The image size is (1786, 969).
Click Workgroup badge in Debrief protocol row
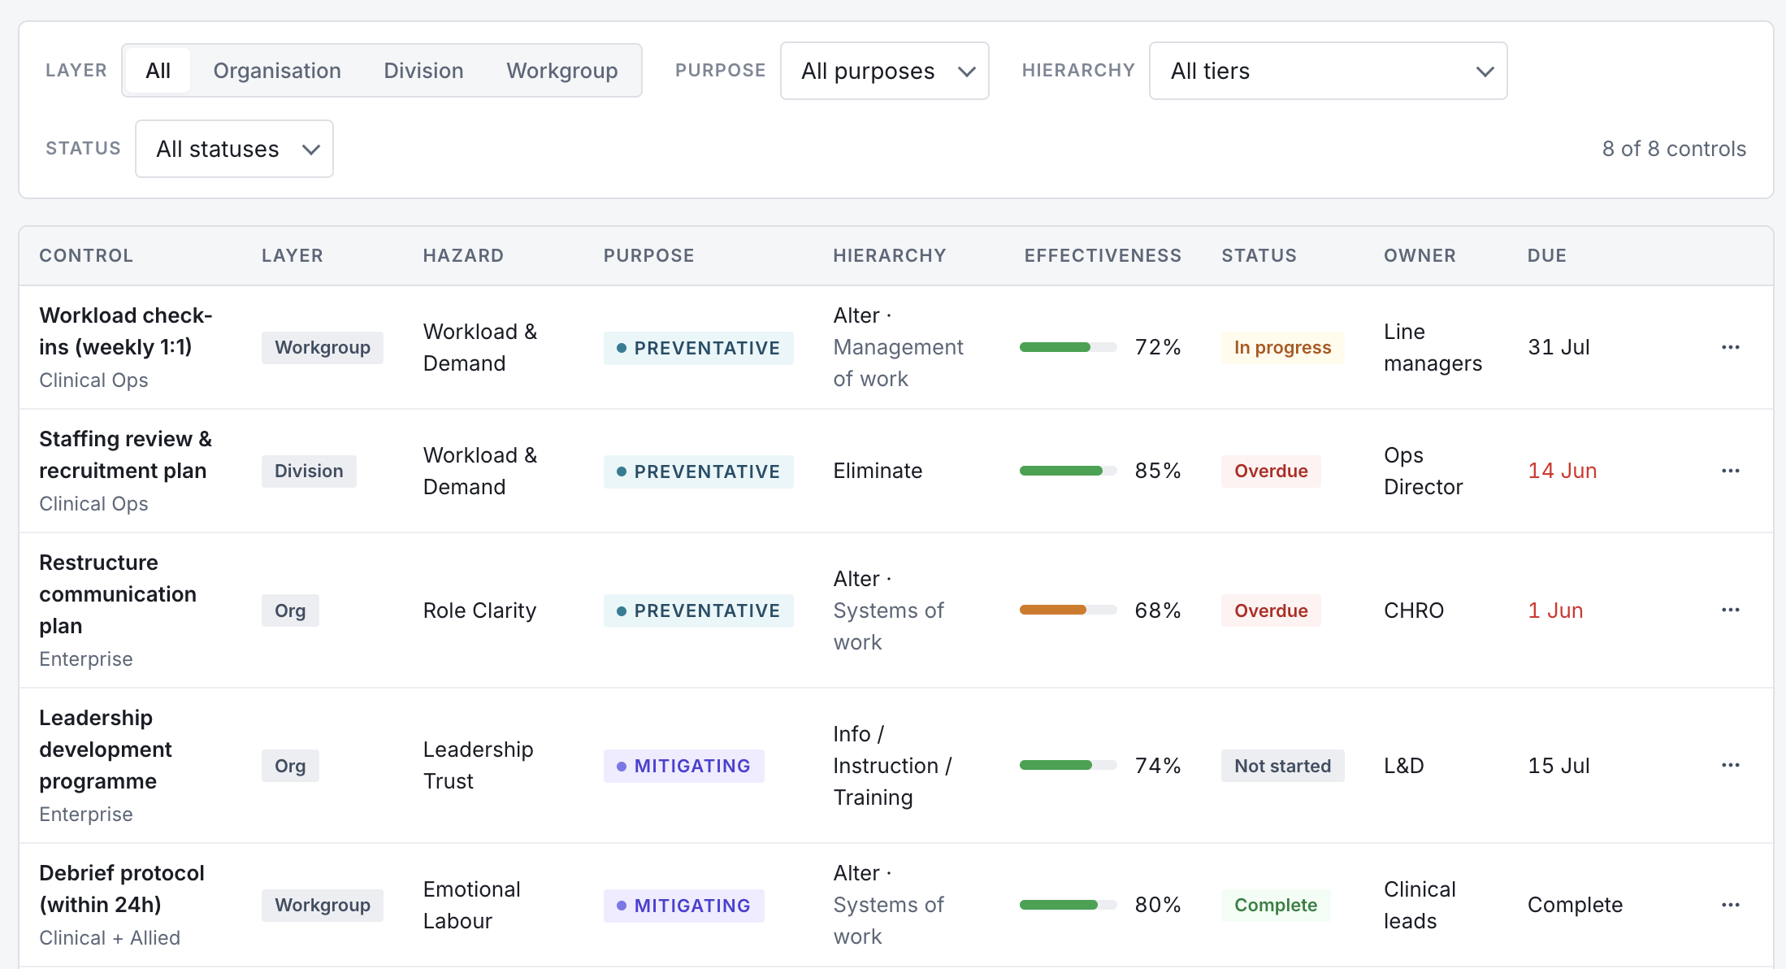coord(323,905)
